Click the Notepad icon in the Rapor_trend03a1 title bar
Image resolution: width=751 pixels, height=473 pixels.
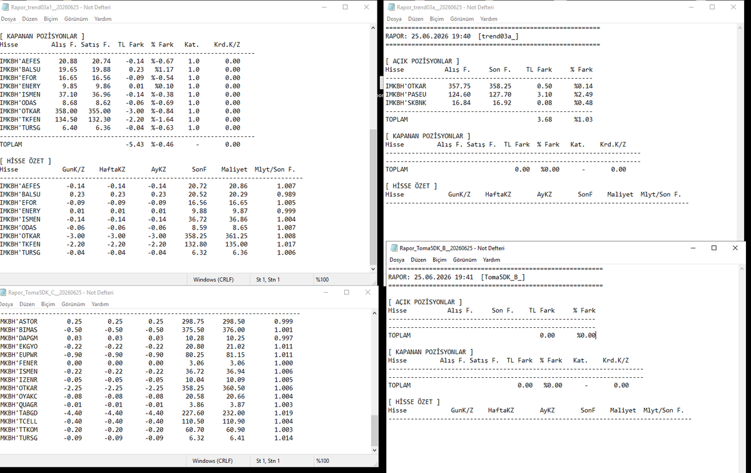point(5,7)
